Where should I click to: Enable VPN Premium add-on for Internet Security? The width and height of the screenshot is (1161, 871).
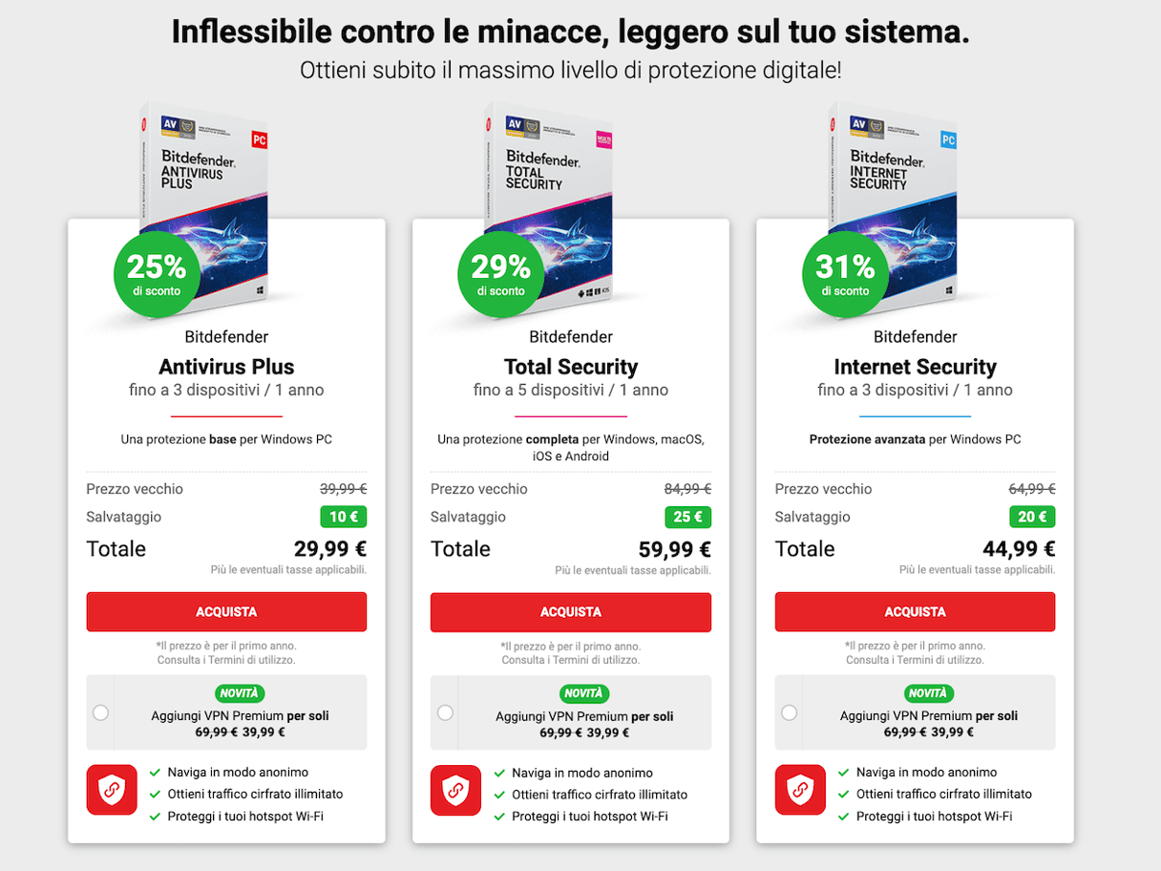coord(790,712)
